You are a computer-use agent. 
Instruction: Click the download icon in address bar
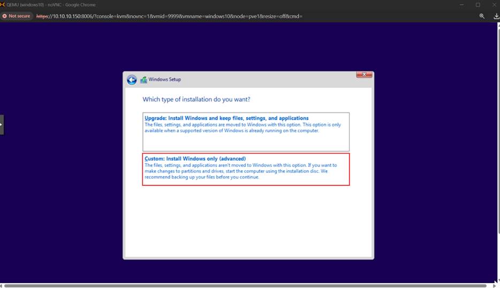pyautogui.click(x=496, y=16)
